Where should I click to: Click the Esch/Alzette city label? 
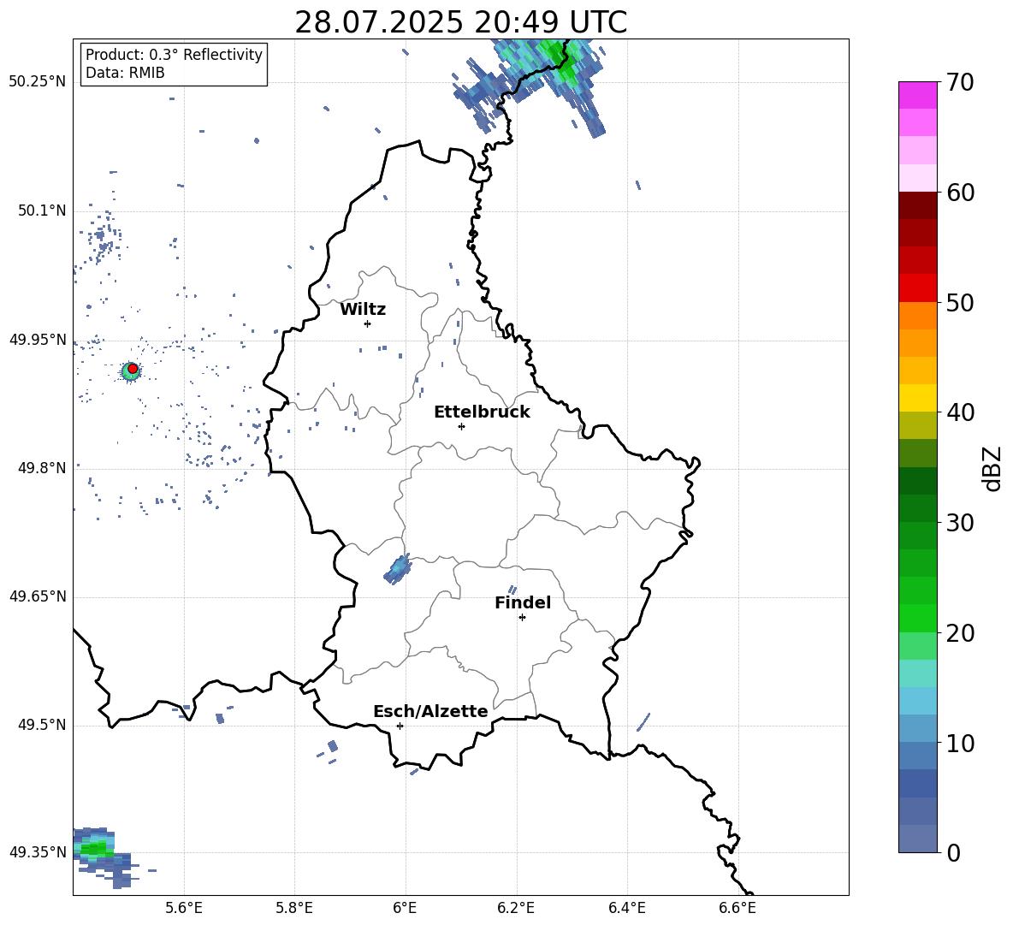(x=430, y=711)
